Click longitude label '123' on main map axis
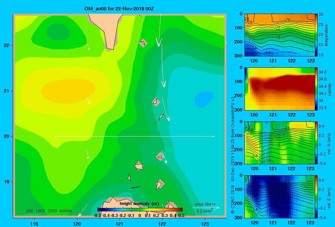335x227 pixels. pos(205,224)
